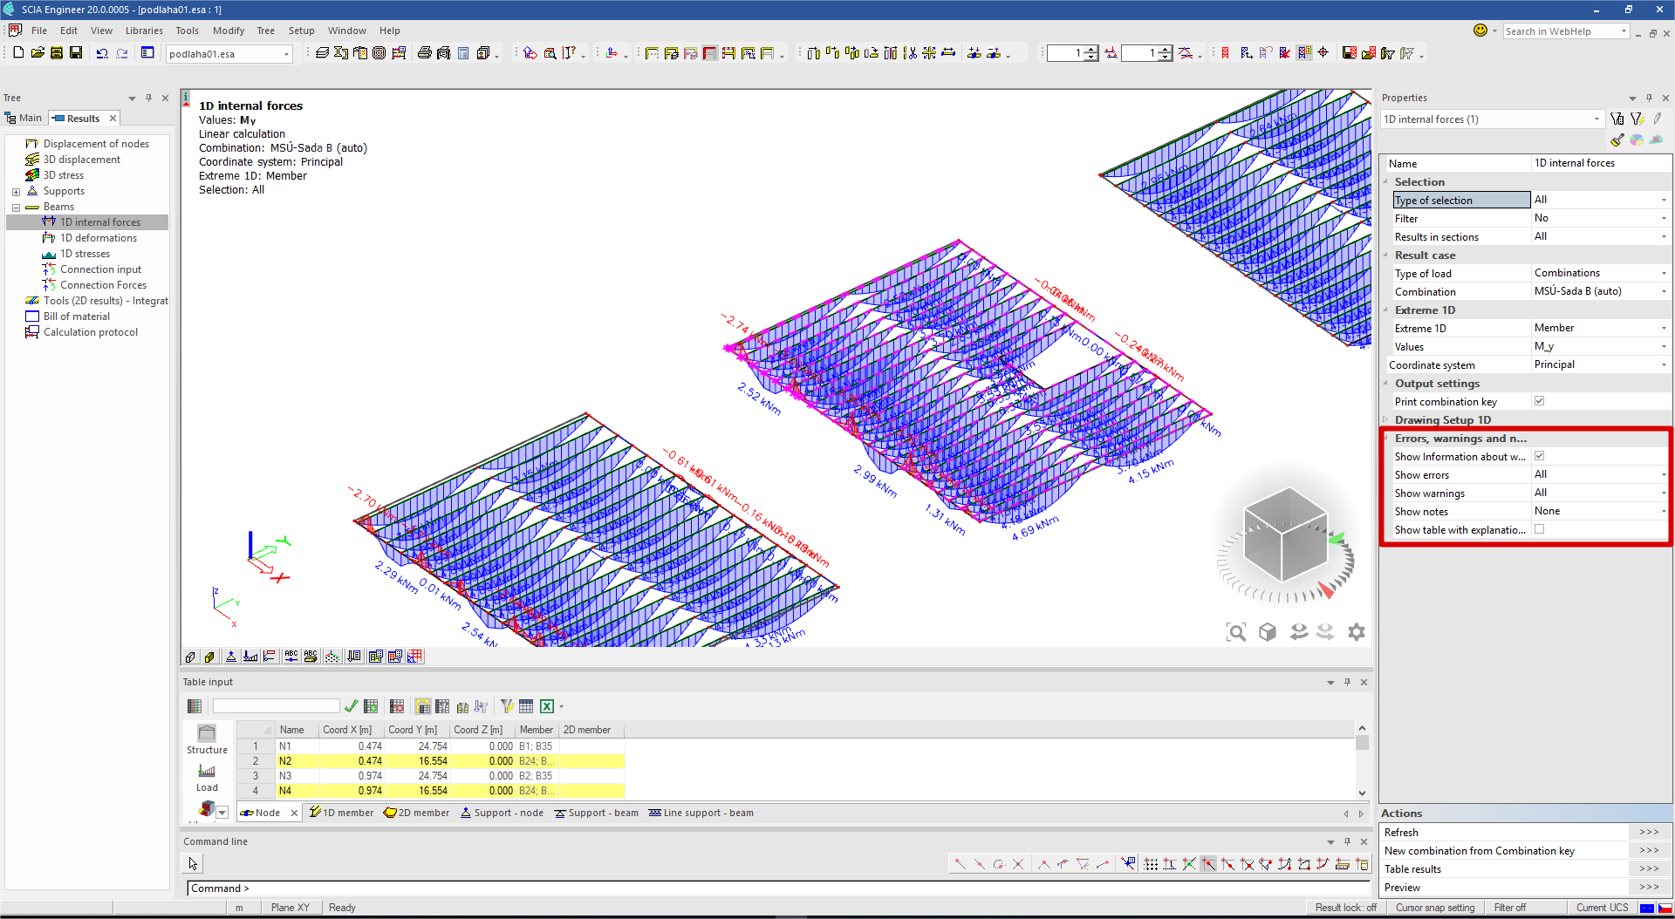Open the Libraries menu

pos(144,31)
